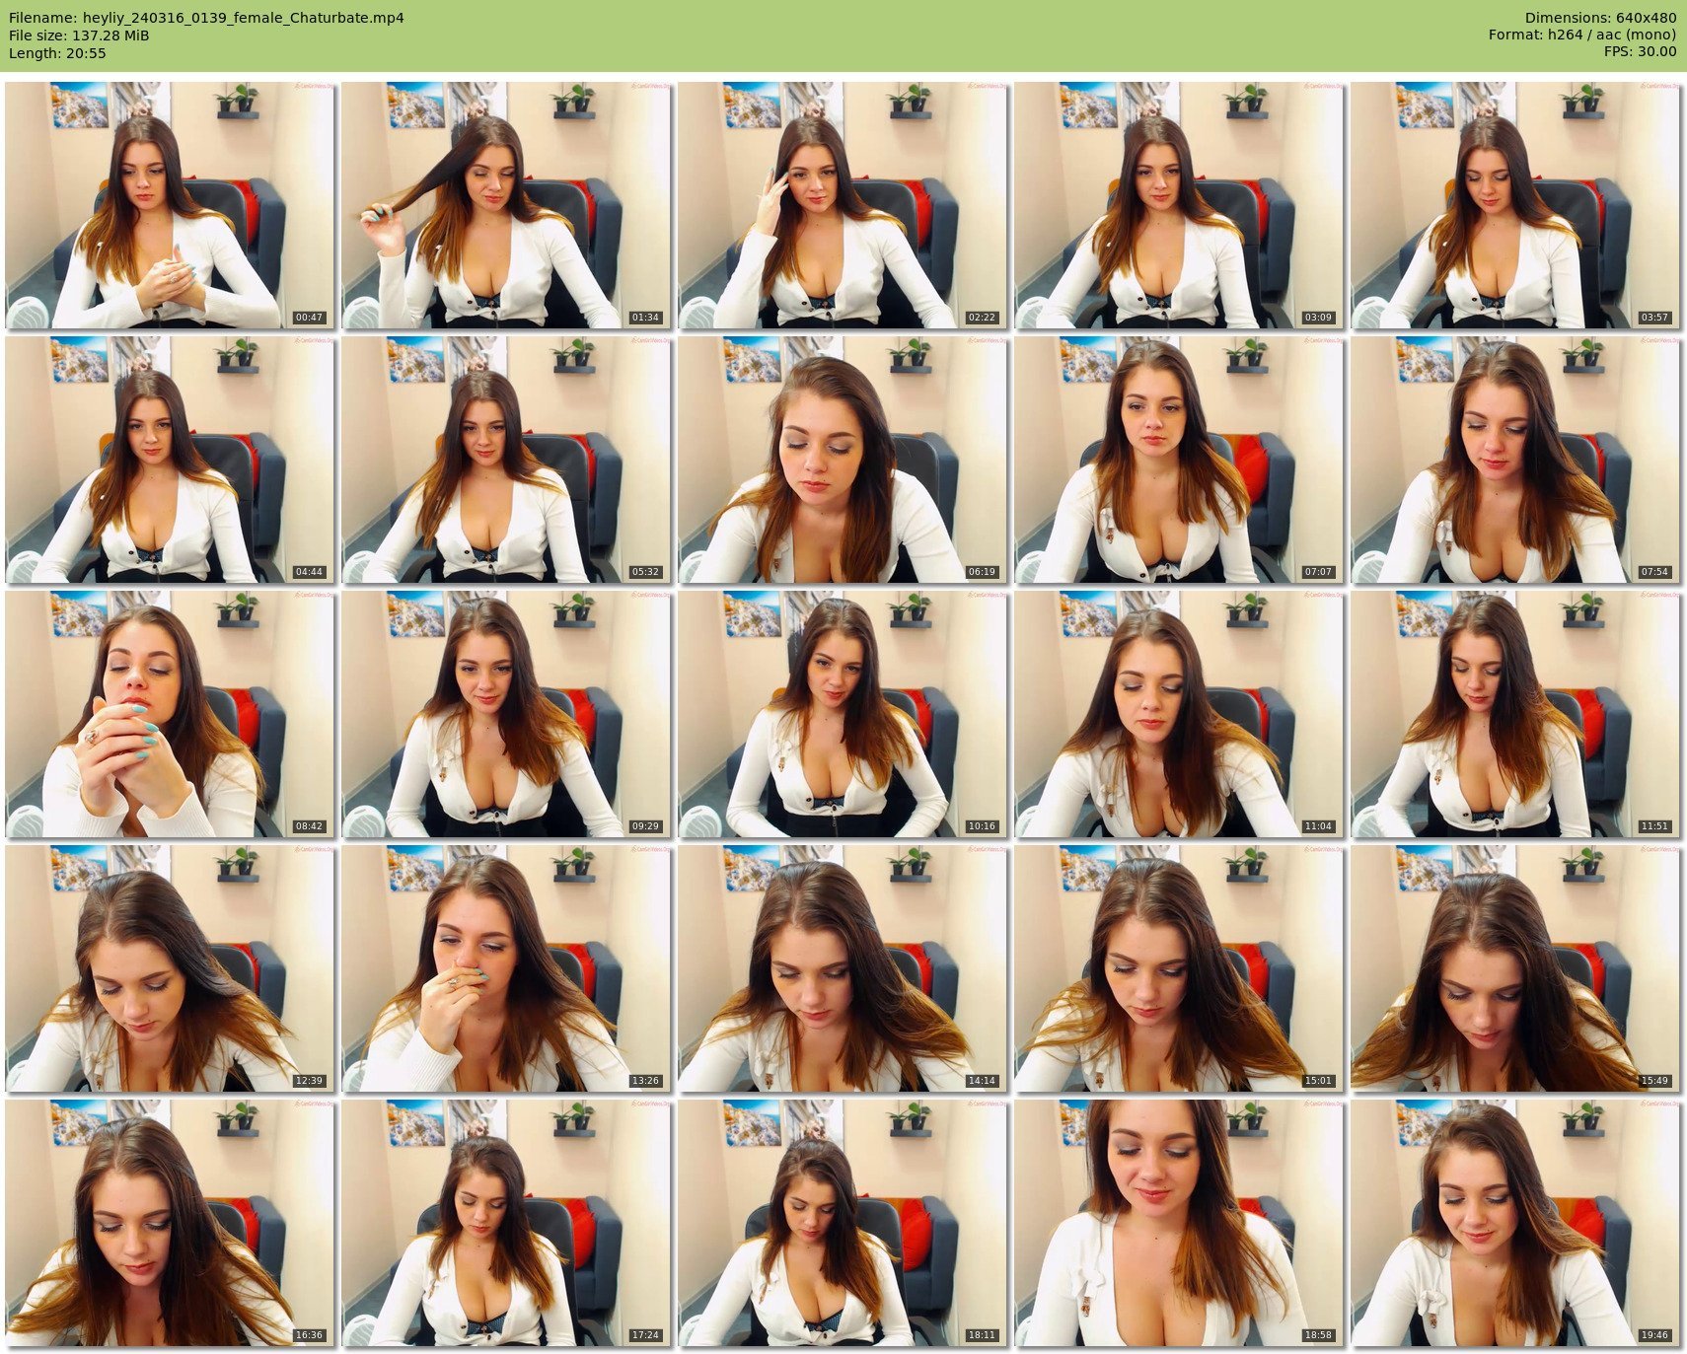Click the FPS 30.00 label
This screenshot has height=1354, width=1687.
(x=1639, y=51)
